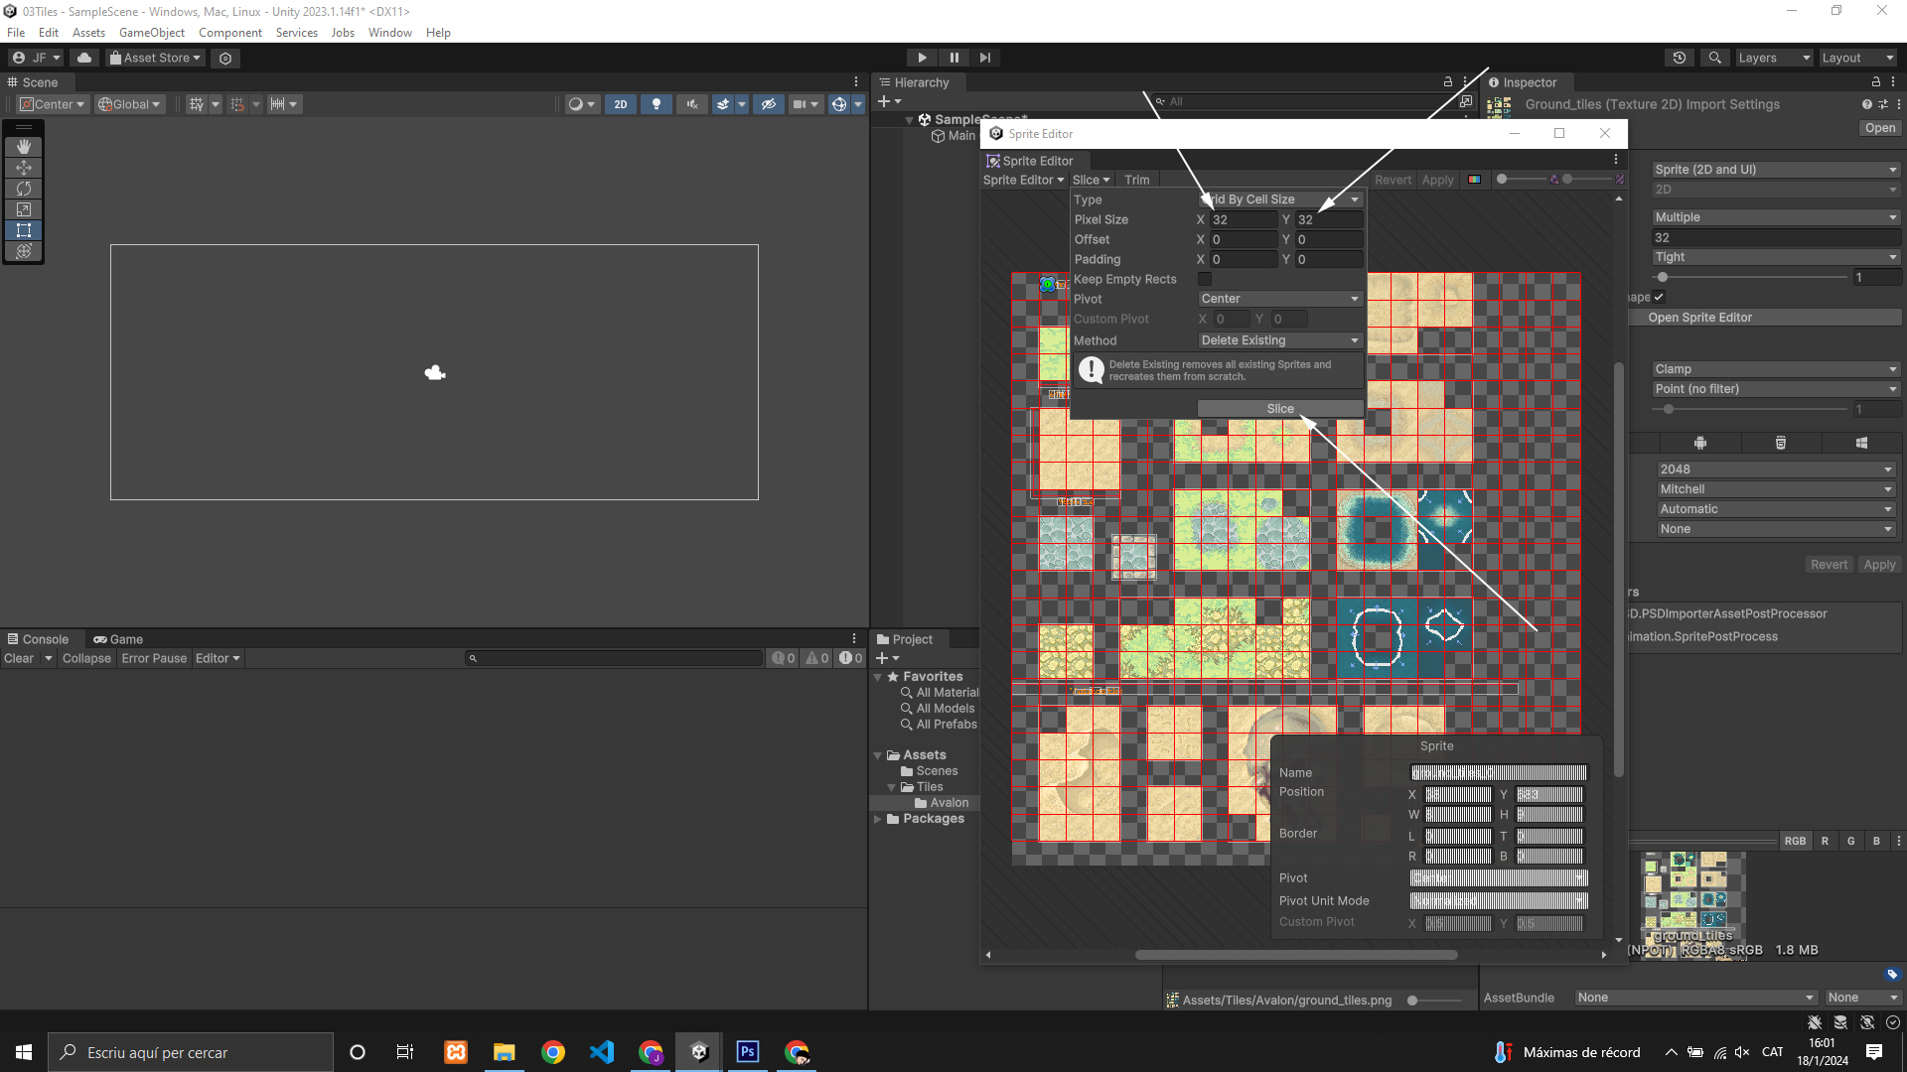Toggle scene lighting bulb icon
The width and height of the screenshot is (1907, 1072).
tap(656, 104)
